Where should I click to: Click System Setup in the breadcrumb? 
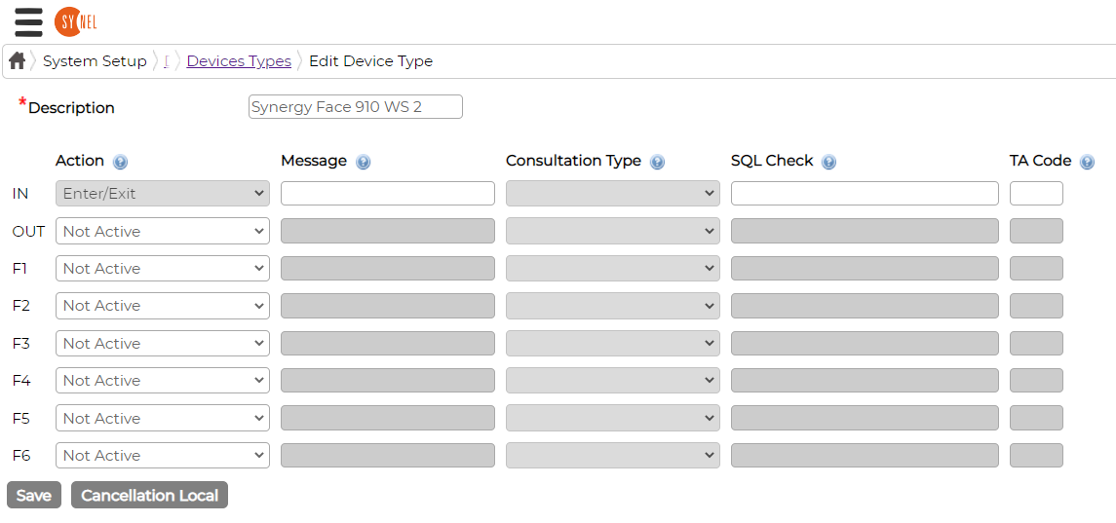pyautogui.click(x=95, y=61)
